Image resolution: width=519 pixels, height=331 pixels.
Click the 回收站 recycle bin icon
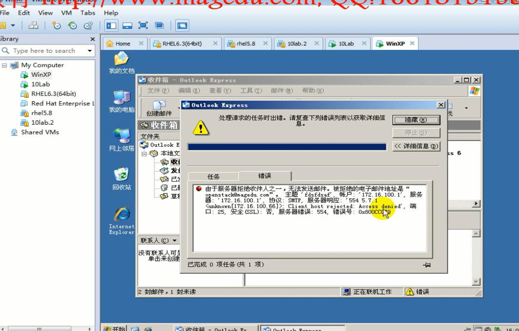point(121,179)
